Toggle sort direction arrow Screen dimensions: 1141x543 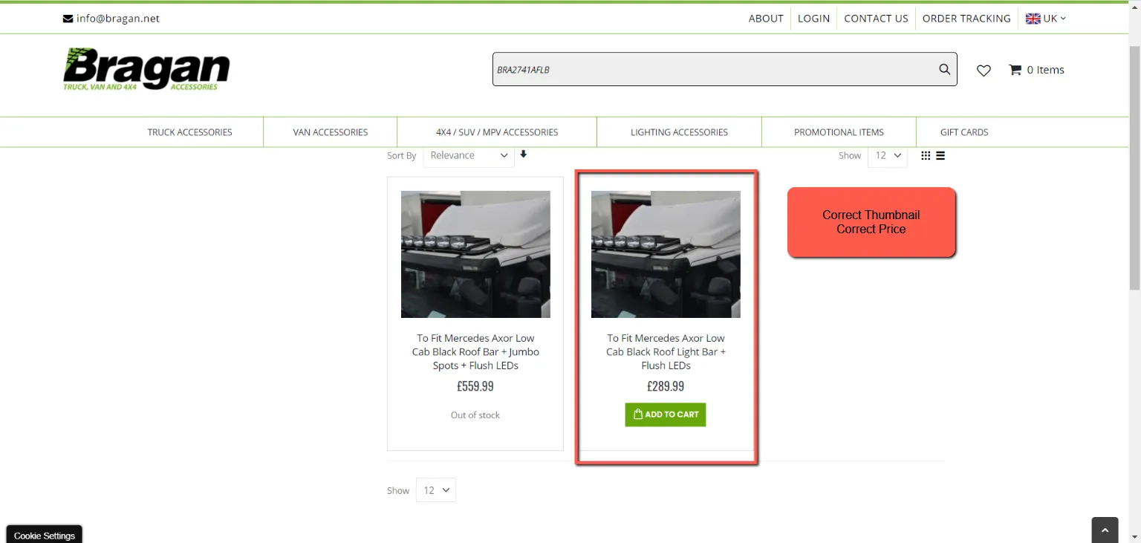pyautogui.click(x=523, y=155)
